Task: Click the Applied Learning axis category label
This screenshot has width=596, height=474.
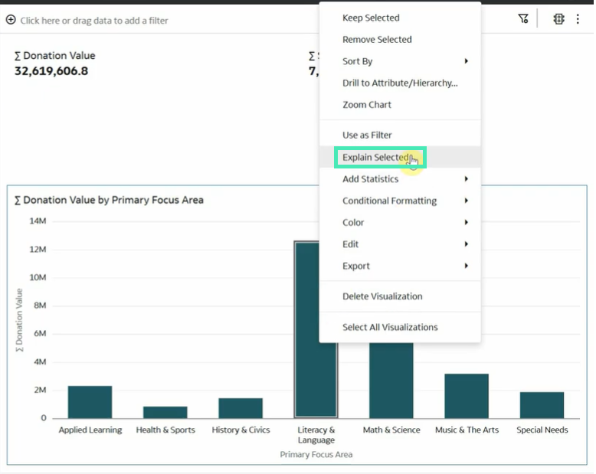Action: pyautogui.click(x=90, y=430)
